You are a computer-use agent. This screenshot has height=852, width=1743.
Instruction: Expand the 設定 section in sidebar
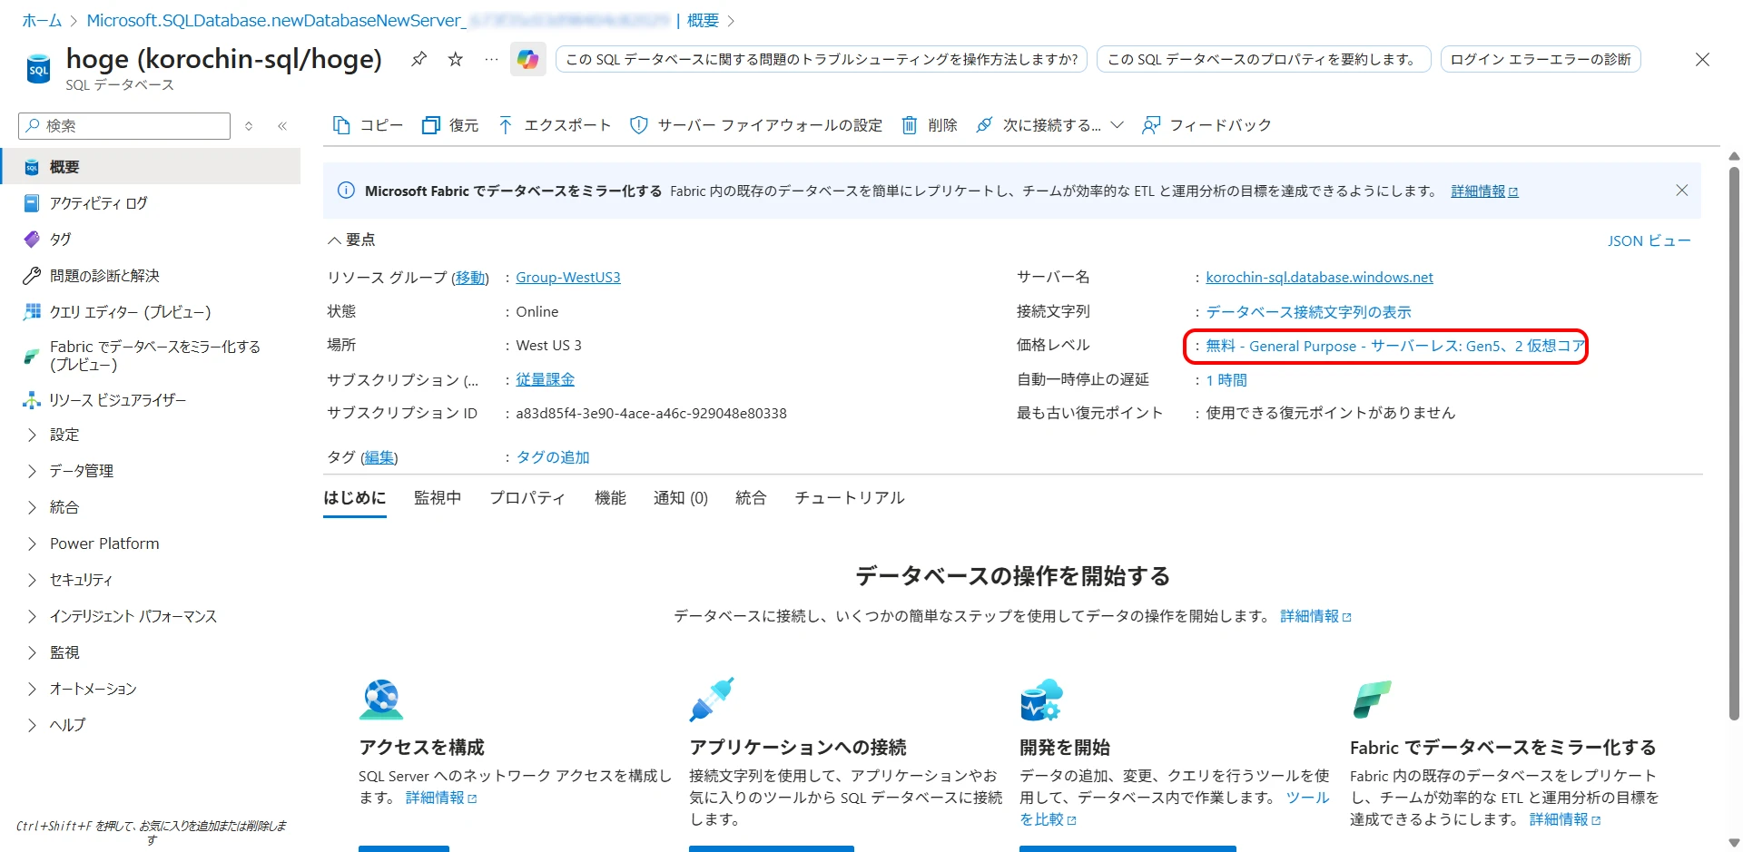(64, 435)
